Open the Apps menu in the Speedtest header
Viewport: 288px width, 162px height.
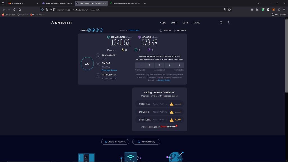point(163,22)
